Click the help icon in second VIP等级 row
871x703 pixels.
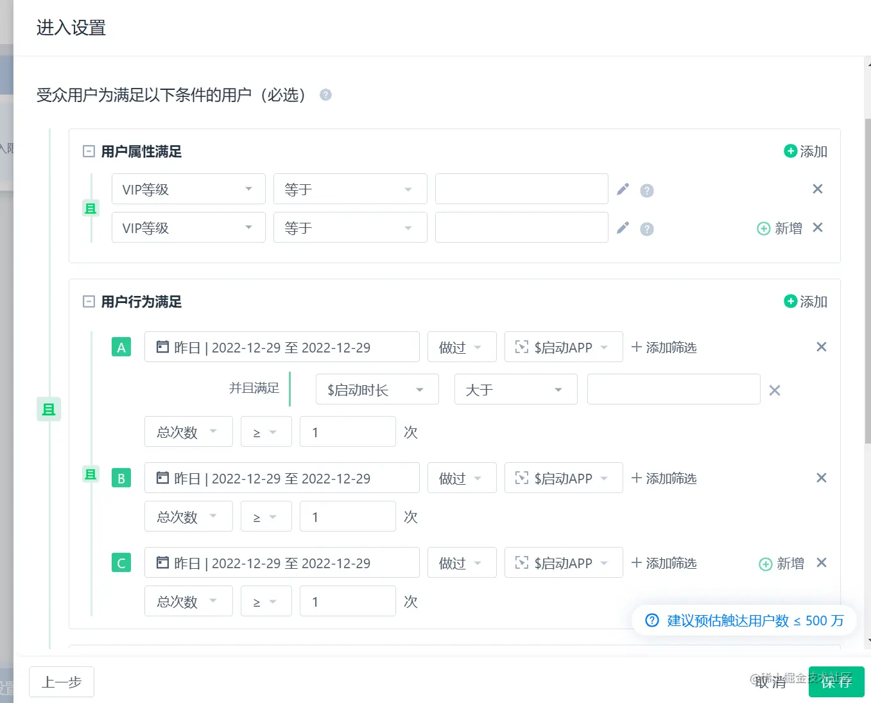[647, 229]
